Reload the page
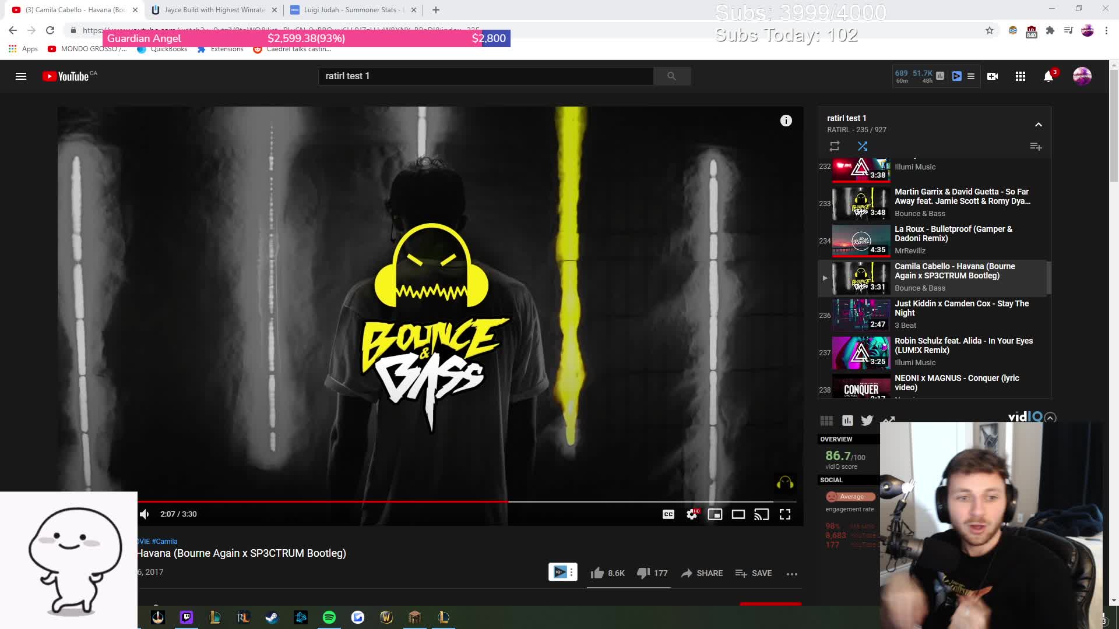 coord(50,30)
